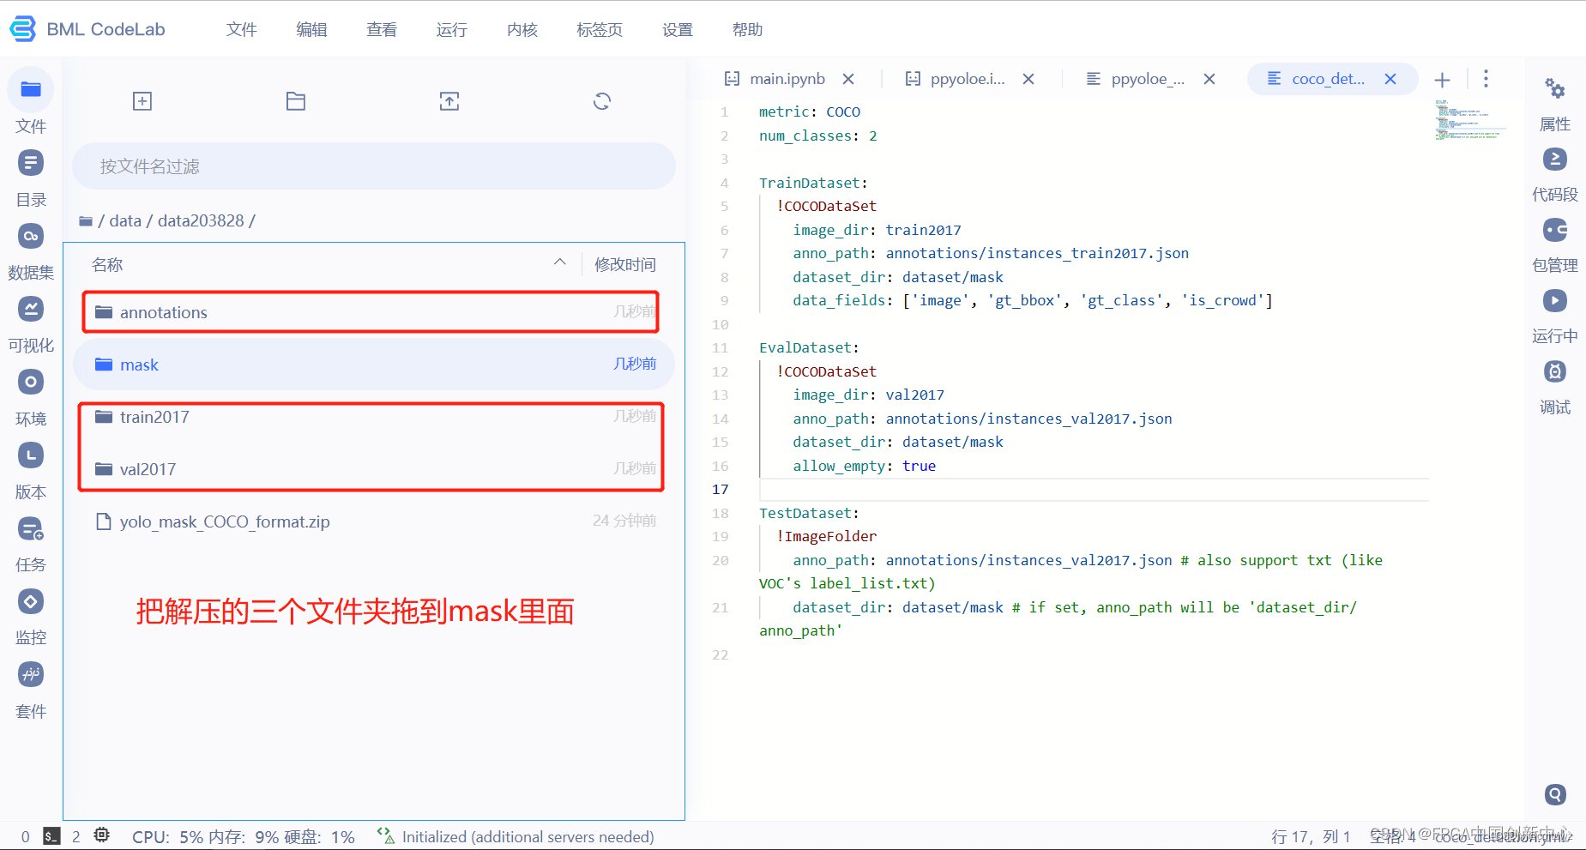The height and width of the screenshot is (850, 1586).
Task: Open the 调试 panel icon
Action: click(1555, 371)
